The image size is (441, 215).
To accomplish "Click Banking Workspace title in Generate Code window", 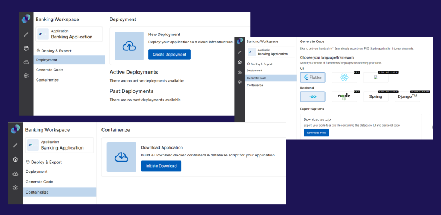I will 262,41.
